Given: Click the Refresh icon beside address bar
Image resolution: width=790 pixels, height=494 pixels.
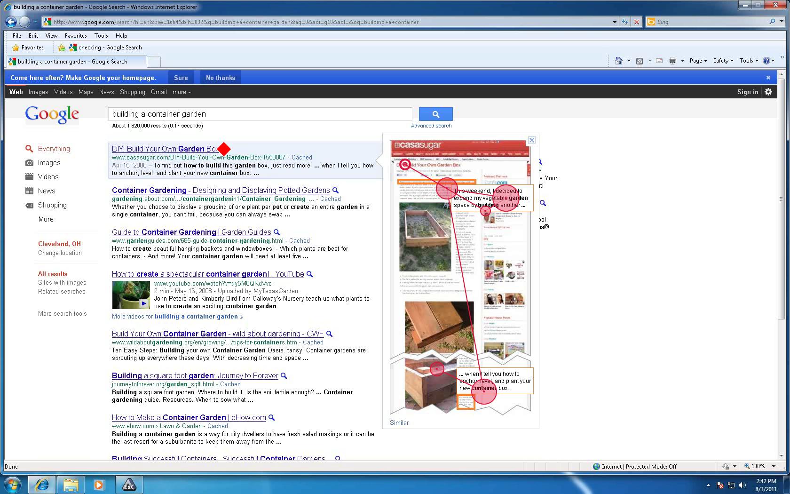Looking at the screenshot, I should click(625, 22).
